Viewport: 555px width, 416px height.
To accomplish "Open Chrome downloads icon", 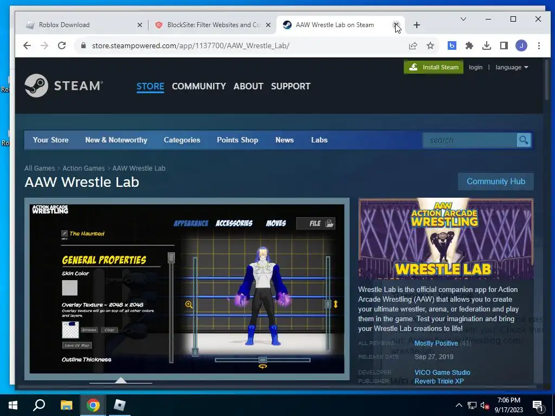I will pyautogui.click(x=486, y=45).
